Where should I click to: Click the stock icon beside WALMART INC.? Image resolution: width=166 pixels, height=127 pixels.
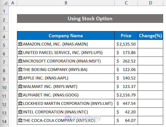20,86
